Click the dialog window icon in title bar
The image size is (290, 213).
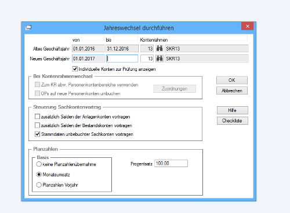pos(28,28)
